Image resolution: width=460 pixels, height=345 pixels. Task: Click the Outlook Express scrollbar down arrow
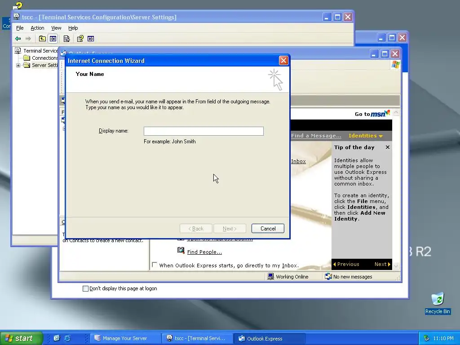(x=396, y=266)
